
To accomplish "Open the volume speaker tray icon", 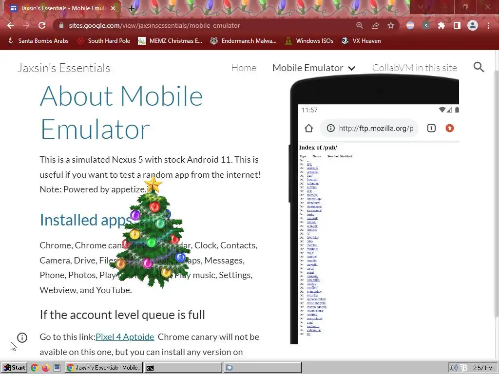I will point(453,368).
